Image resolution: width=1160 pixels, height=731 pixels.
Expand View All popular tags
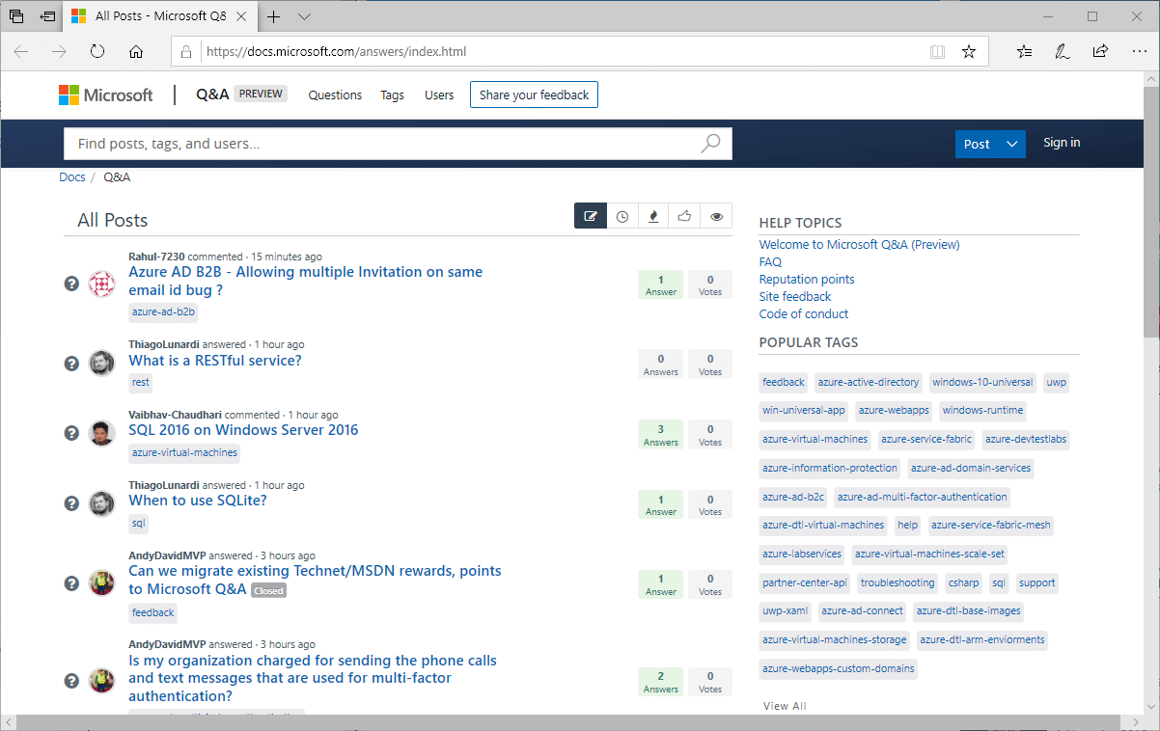[784, 706]
